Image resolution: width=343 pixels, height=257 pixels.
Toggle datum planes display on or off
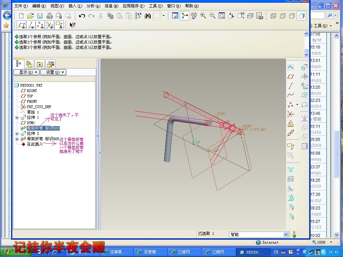click(x=22, y=25)
